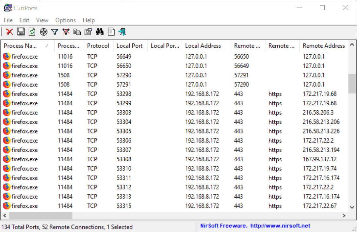Click the Firefox icon in the 53299 local port row
The image size is (357, 232).
point(7,103)
